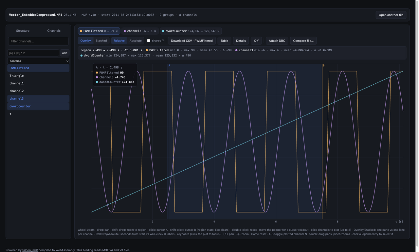This screenshot has height=252, width=419.
Task: Focus the Filter channels input
Action: tap(38, 41)
